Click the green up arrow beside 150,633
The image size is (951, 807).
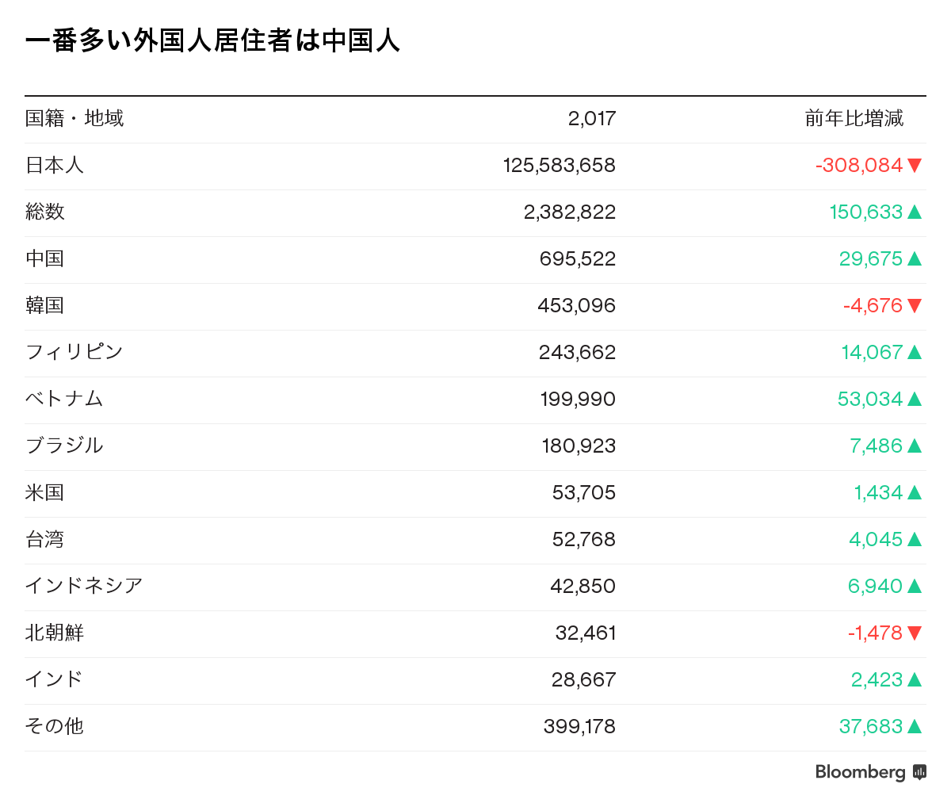click(915, 212)
